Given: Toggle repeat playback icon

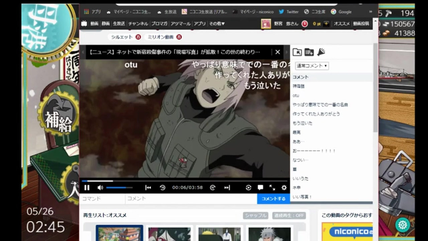Looking at the screenshot, I should tap(248, 187).
